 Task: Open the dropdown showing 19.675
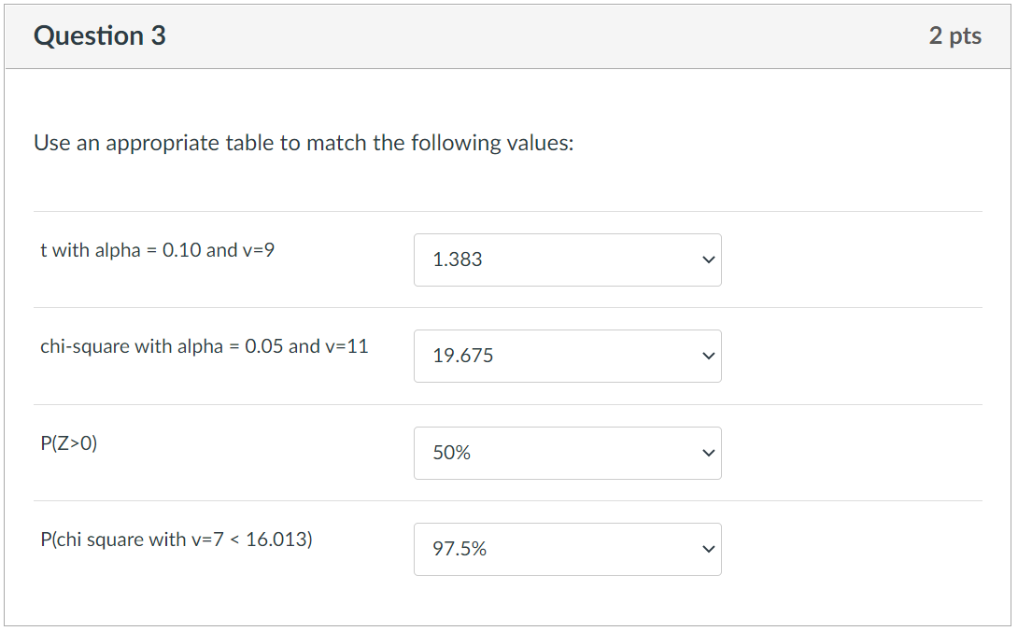pos(567,357)
